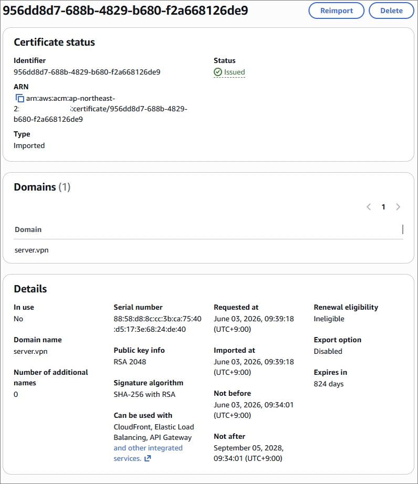Click the ARN text arn:aws:acm:ap-northeast-
Screen dimensions: 418x484
coord(70,98)
